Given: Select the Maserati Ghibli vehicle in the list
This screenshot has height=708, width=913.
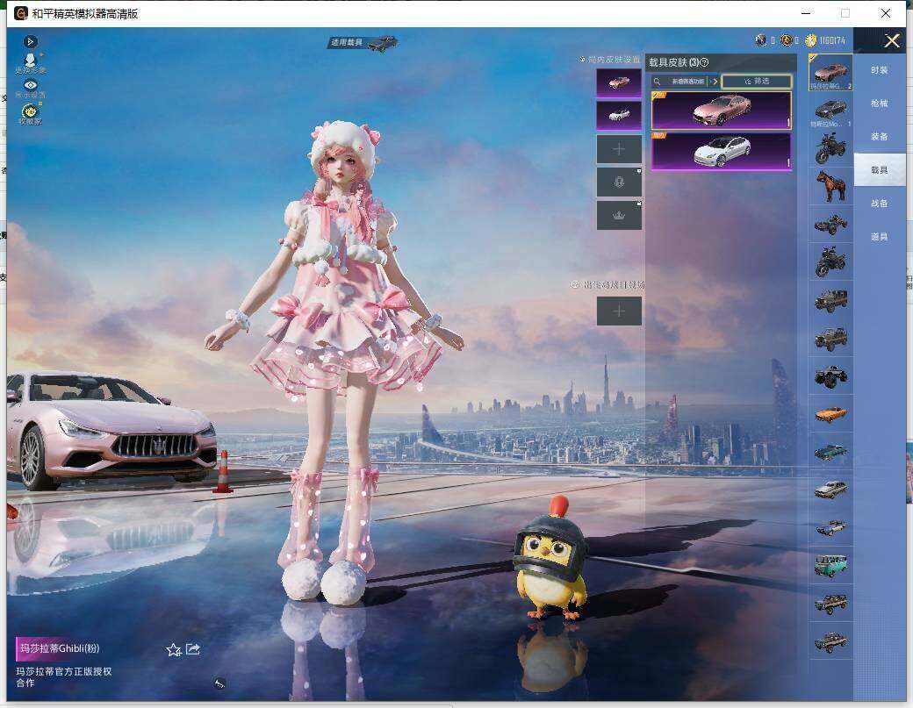Looking at the screenshot, I should pyautogui.click(x=830, y=72).
